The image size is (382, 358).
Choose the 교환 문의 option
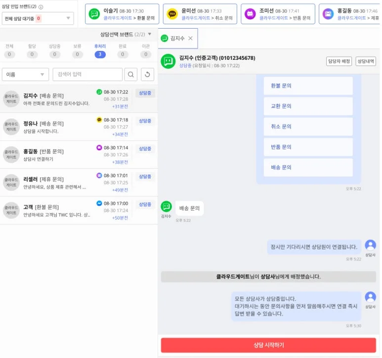[x=308, y=106]
